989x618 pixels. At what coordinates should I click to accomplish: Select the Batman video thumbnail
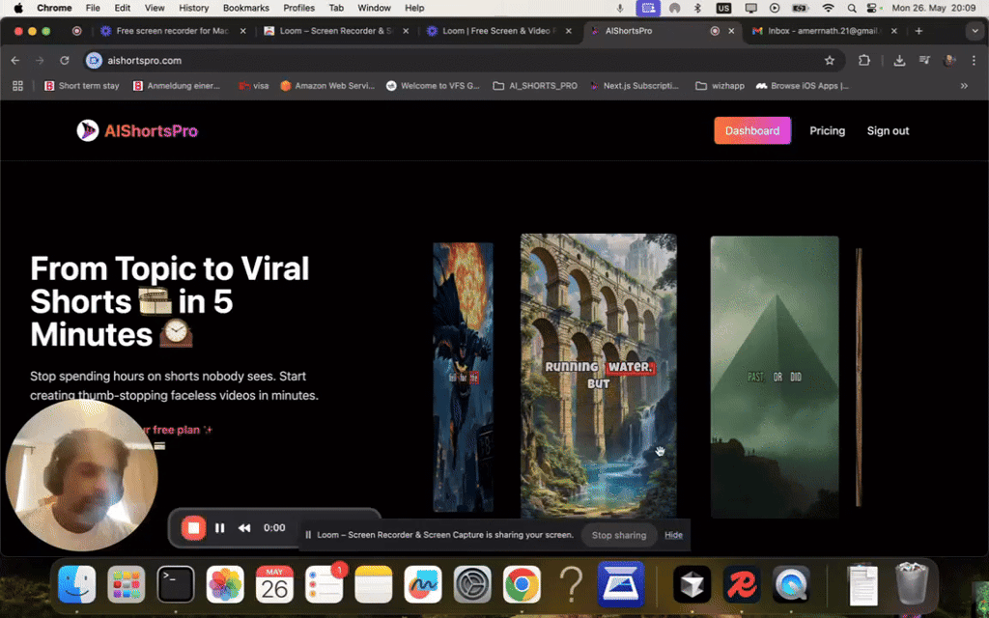(463, 377)
